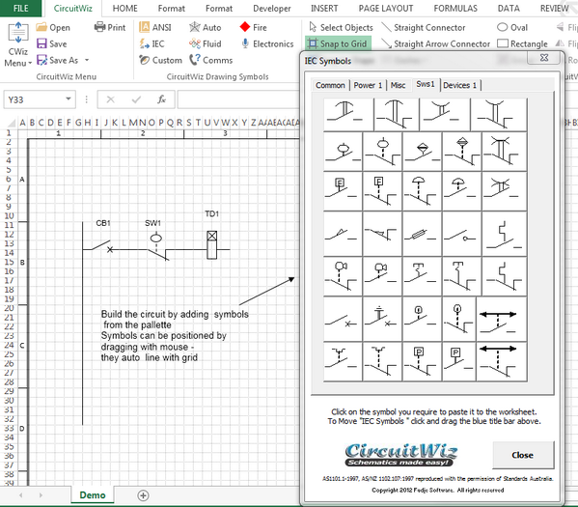Insert the circuit breaker switch symbol with cross

tap(343, 320)
